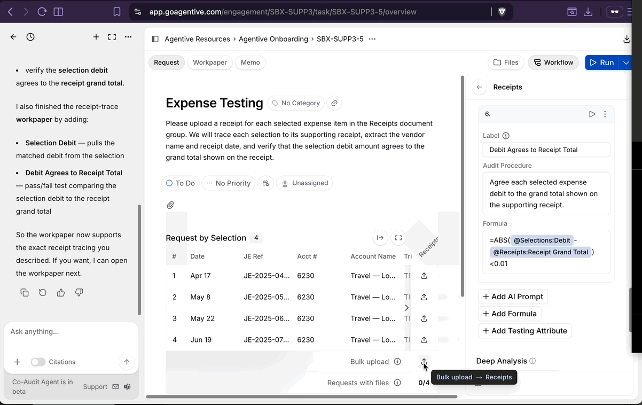The height and width of the screenshot is (405, 642).
Task: Bookmark this page
Action: point(117,12)
